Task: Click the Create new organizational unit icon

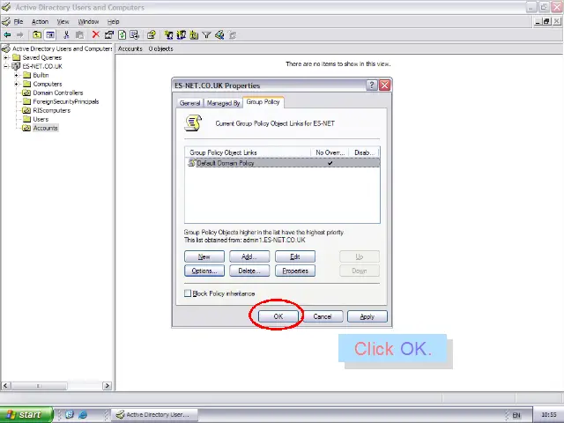Action: pyautogui.click(x=194, y=35)
